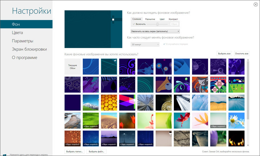Select the teal concentric arcs wallpaper
Image resolution: width=260 pixels, height=156 pixels.
[x=145, y=84]
